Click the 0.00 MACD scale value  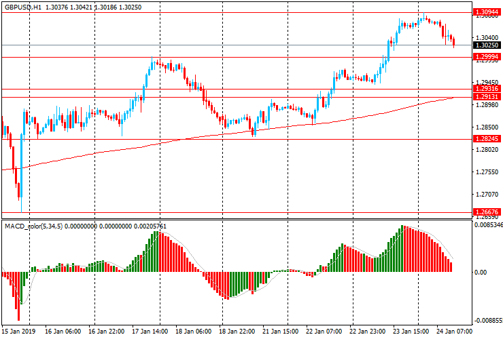click(x=480, y=272)
